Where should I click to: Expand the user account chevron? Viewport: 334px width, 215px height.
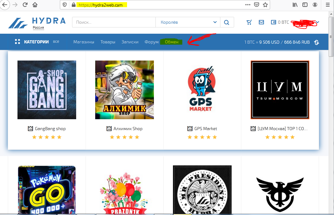pos(317,22)
